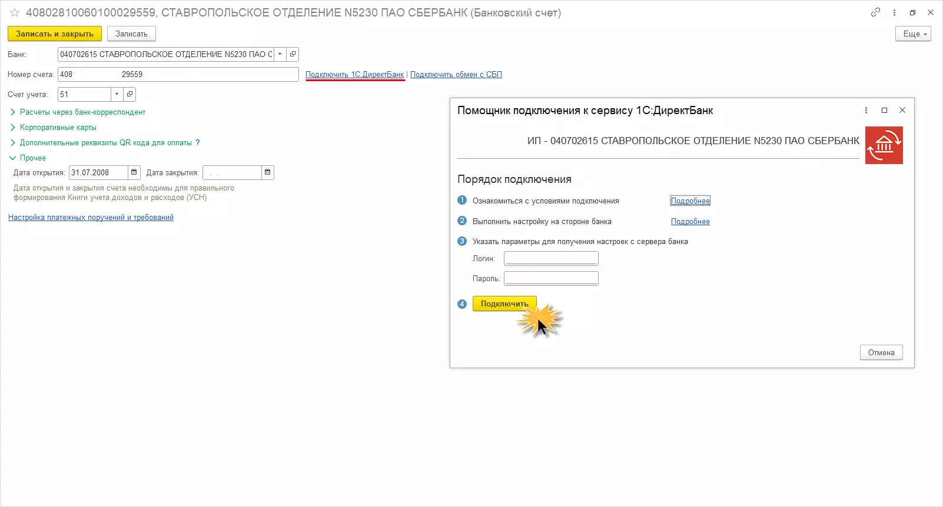The width and height of the screenshot is (943, 507).
Task: Open the assistant dialog three-dot menu
Action: point(866,110)
